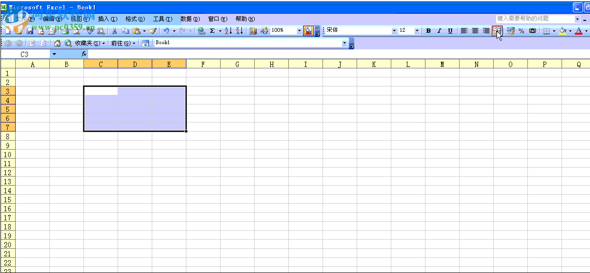Screen dimensions: 590x273
Task: Open the 数据 (Data) menu
Action: (x=190, y=19)
